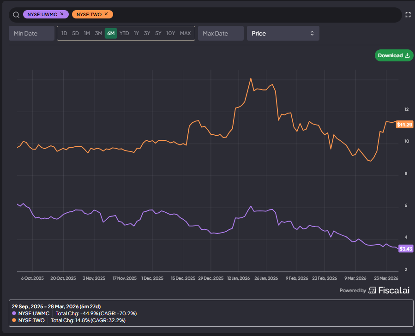Click UWMC Total Chg -44.9% text
This screenshot has height=336, width=415.
click(96, 313)
